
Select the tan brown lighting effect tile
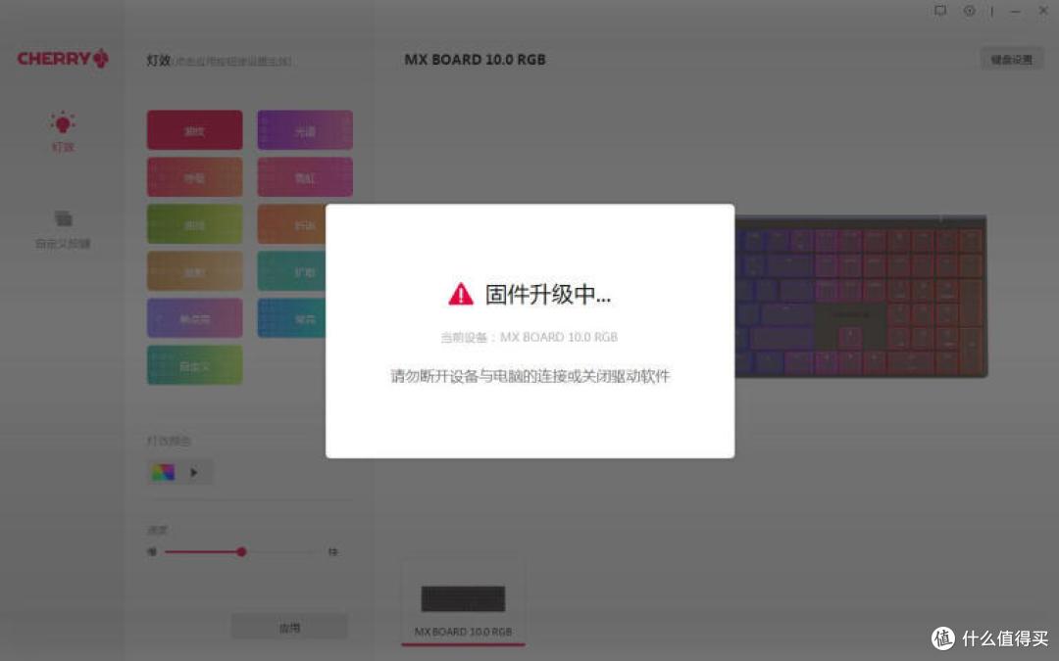pyautogui.click(x=194, y=271)
